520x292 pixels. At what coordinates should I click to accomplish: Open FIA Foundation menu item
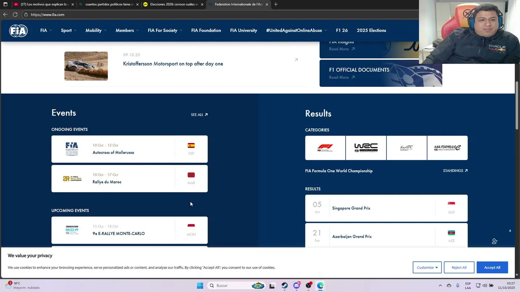pos(206,30)
